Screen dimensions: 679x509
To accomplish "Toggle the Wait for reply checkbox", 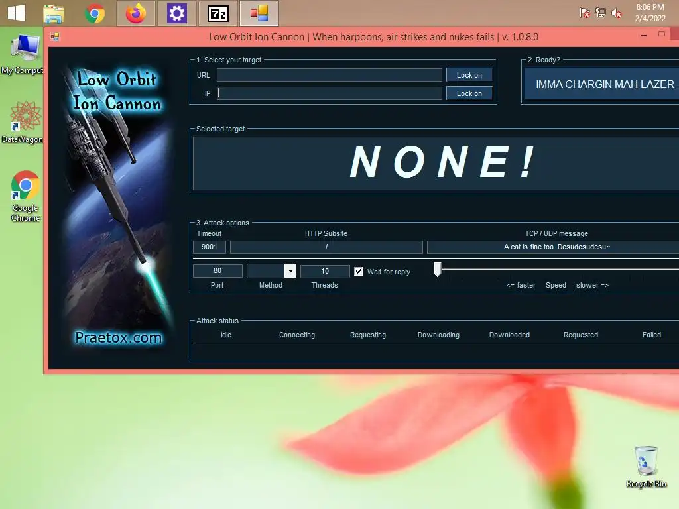I will point(359,271).
